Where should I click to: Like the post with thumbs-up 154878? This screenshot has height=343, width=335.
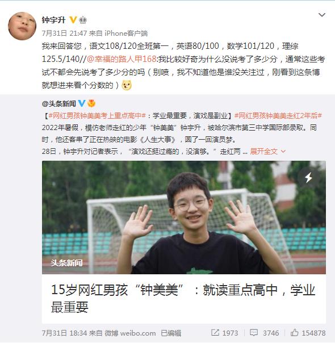pos(308,333)
